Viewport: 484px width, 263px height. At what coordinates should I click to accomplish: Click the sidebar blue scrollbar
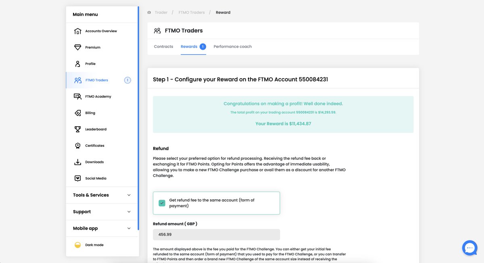[138, 118]
